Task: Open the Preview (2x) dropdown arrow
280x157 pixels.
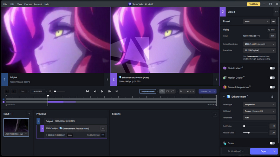Action: pyautogui.click(x=214, y=91)
